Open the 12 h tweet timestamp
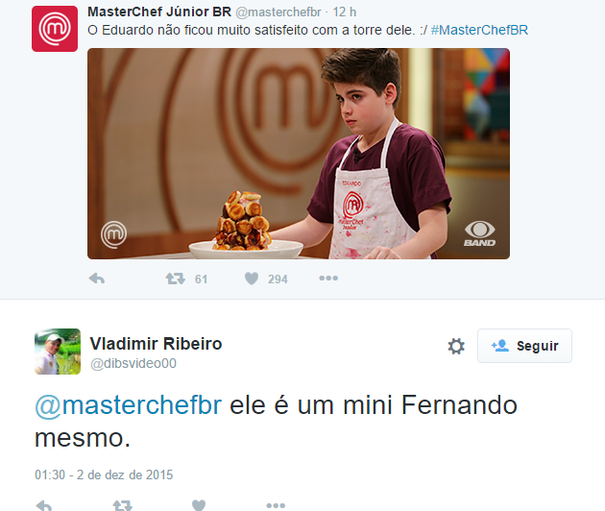The height and width of the screenshot is (511, 605). coord(344,12)
